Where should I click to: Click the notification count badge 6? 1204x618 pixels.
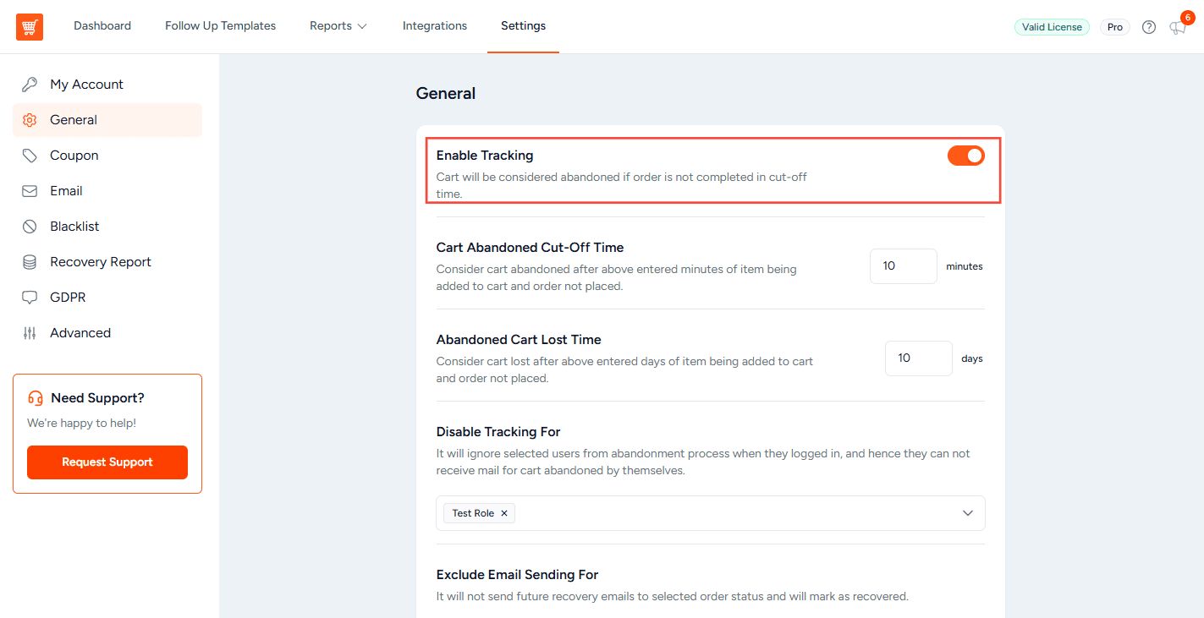(x=1187, y=17)
